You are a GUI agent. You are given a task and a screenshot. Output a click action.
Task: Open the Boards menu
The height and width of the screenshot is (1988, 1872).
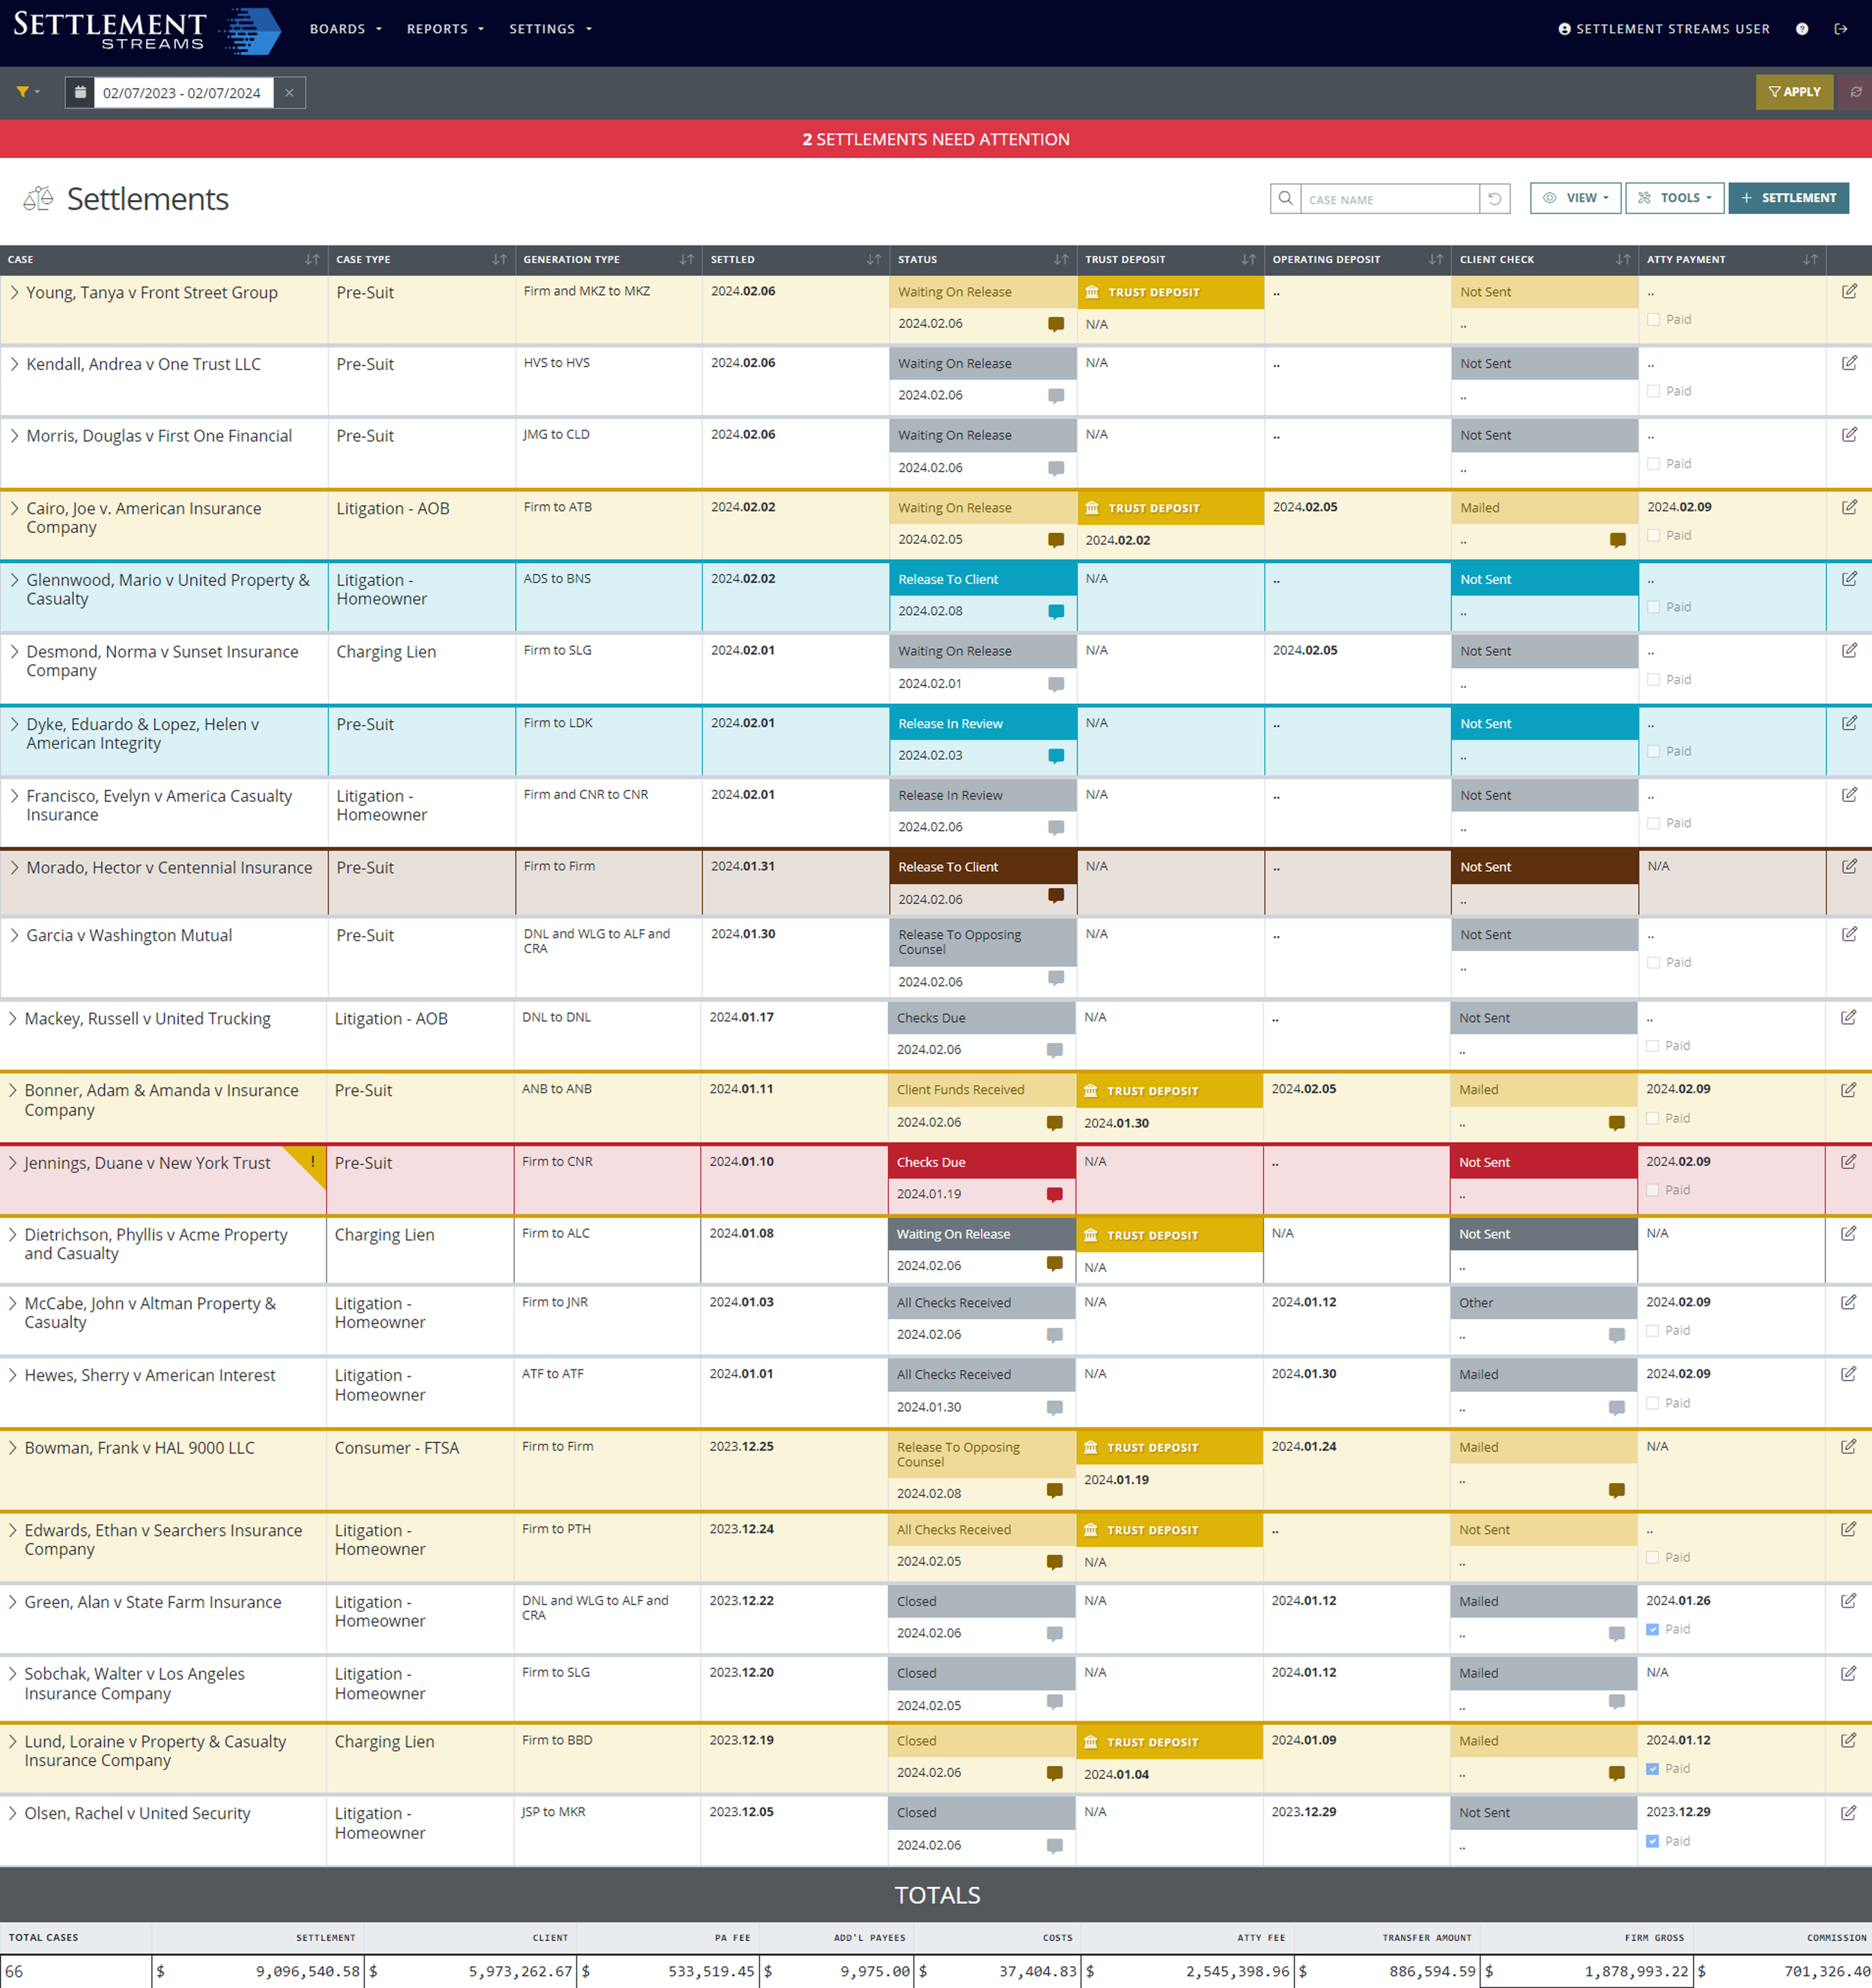coord(345,29)
